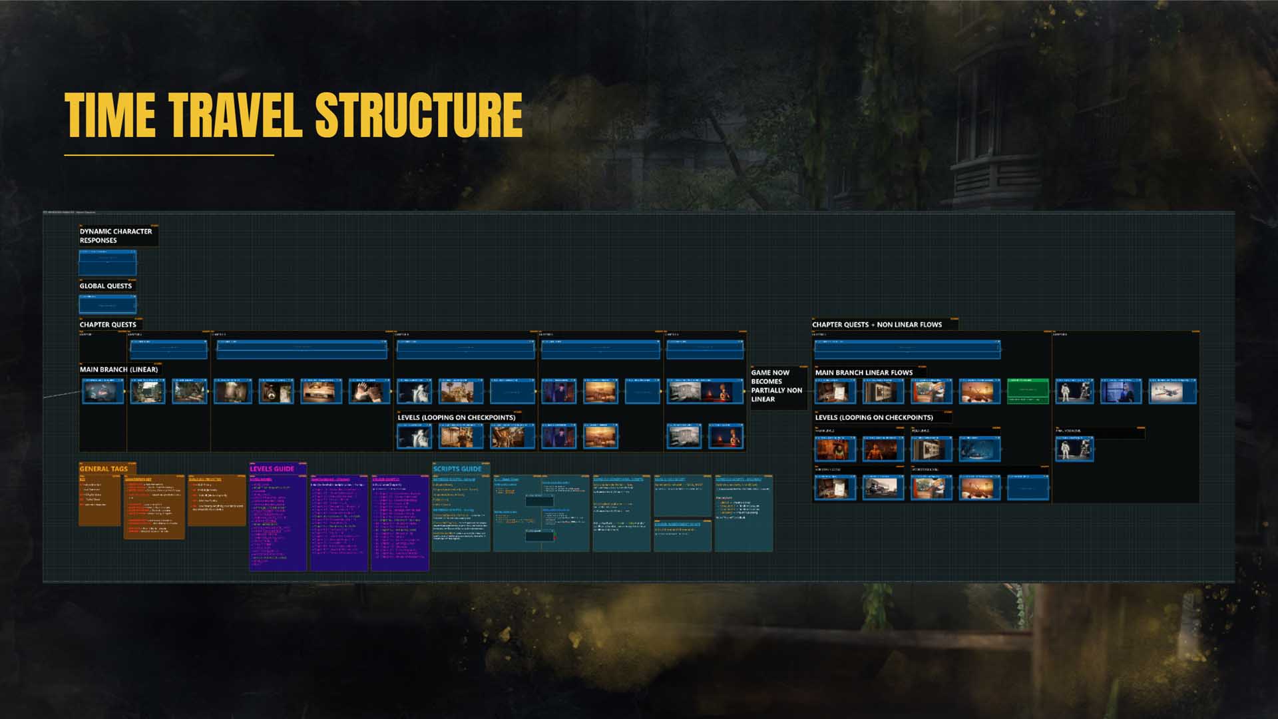Click the General Tags orange heading

[104, 469]
